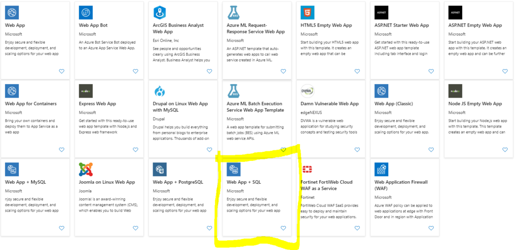Open ArcGIS Business Analyst Web App title
The image size is (519, 250).
178,28
